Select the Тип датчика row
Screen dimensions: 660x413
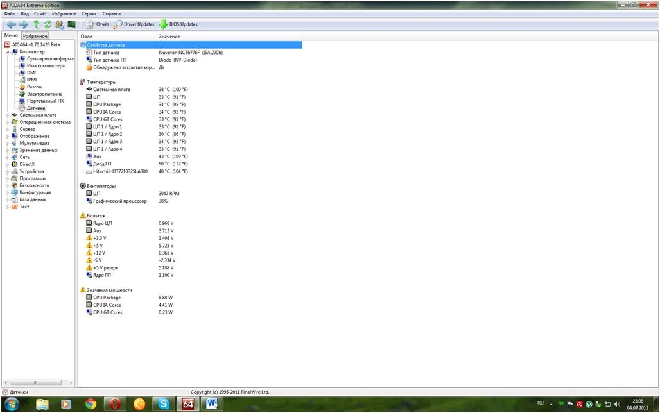(x=191, y=53)
